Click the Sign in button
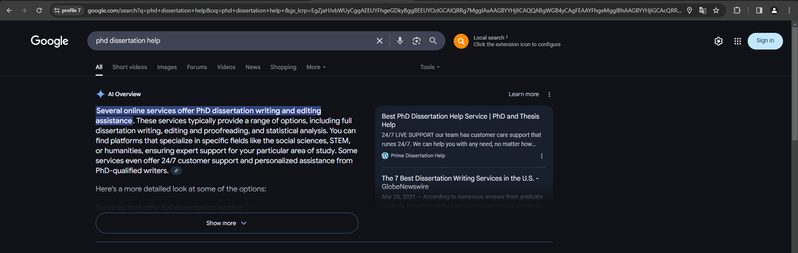This screenshot has width=798, height=253. pos(765,41)
